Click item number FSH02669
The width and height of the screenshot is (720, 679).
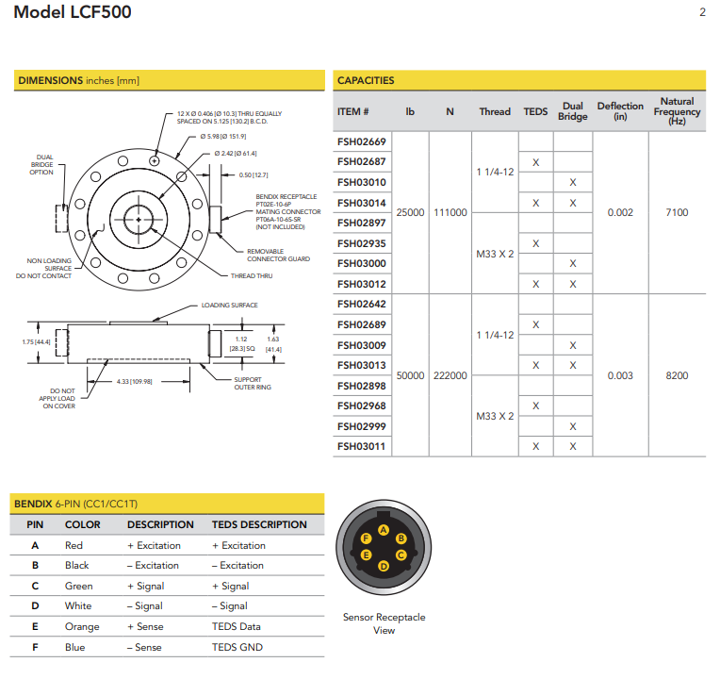coord(361,141)
